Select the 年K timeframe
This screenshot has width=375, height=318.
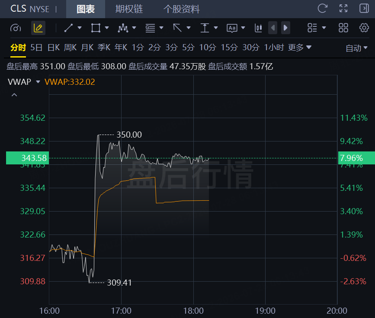coord(121,48)
